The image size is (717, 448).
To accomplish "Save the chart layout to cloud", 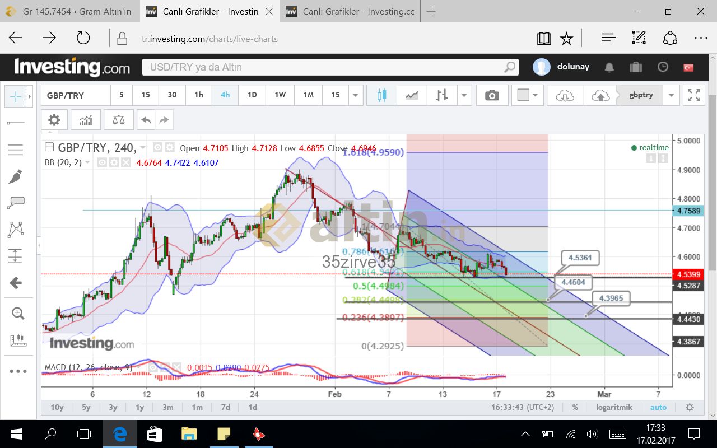I will coord(600,96).
